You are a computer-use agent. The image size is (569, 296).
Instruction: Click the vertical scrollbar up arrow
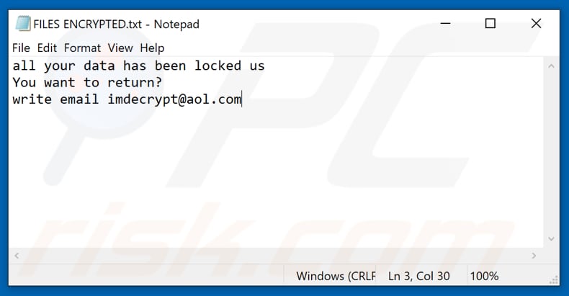[551, 66]
